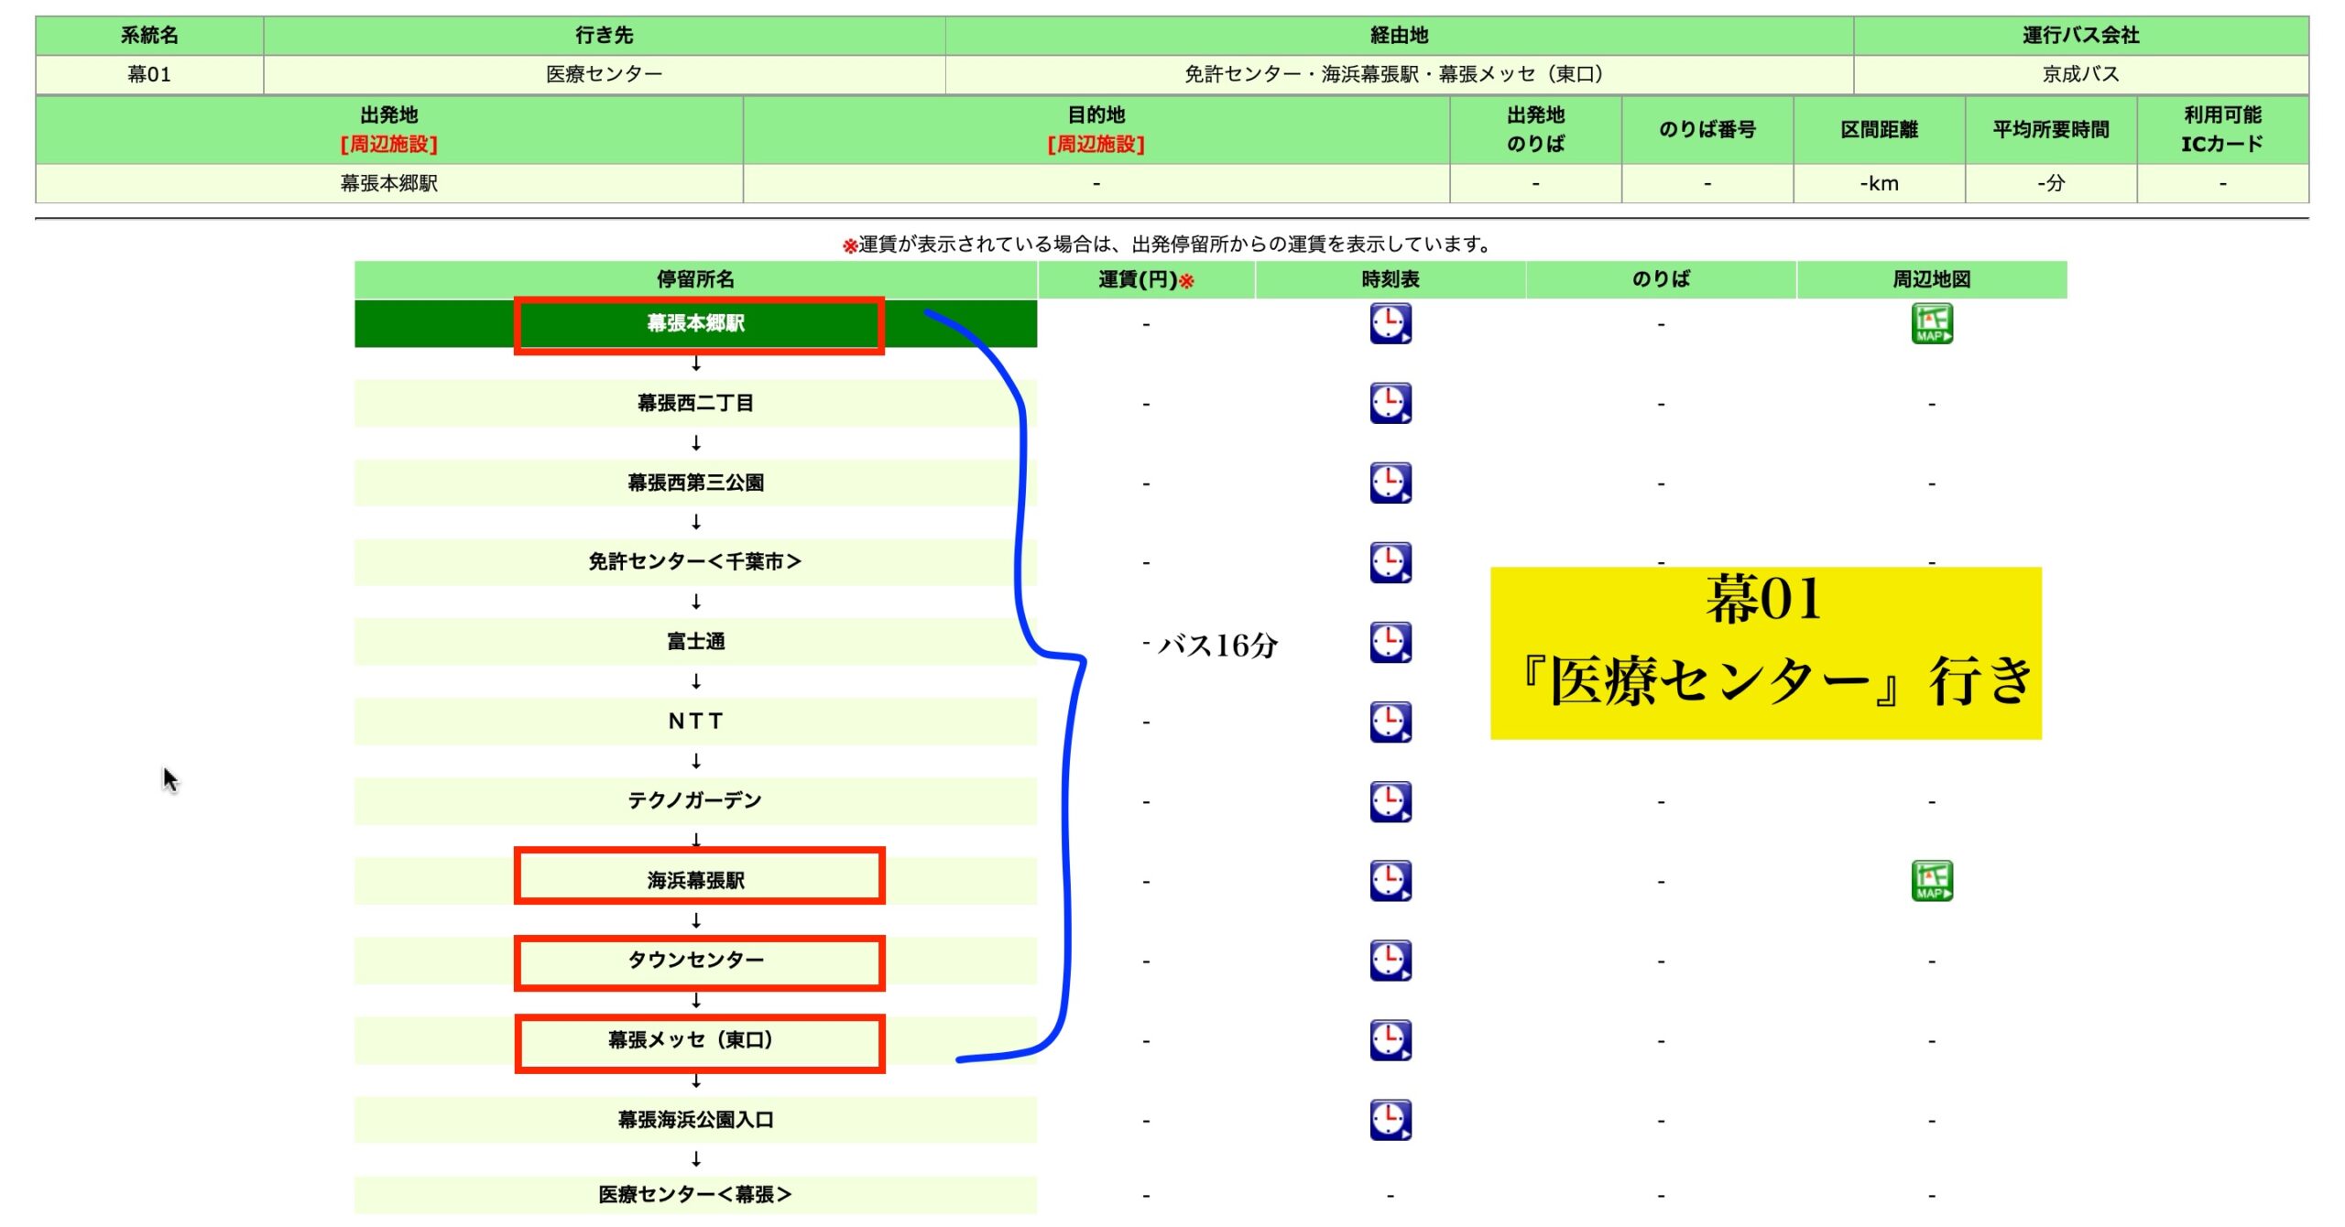Click red 周辺施設 link under 出発地
The image size is (2345, 1227).
tap(388, 145)
